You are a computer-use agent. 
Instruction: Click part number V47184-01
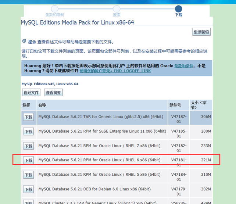(179, 177)
